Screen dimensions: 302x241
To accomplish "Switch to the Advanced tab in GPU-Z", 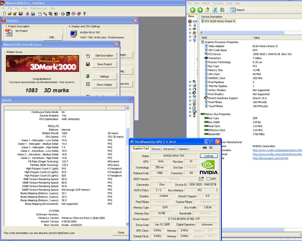I will pyautogui.click(x=169, y=149).
